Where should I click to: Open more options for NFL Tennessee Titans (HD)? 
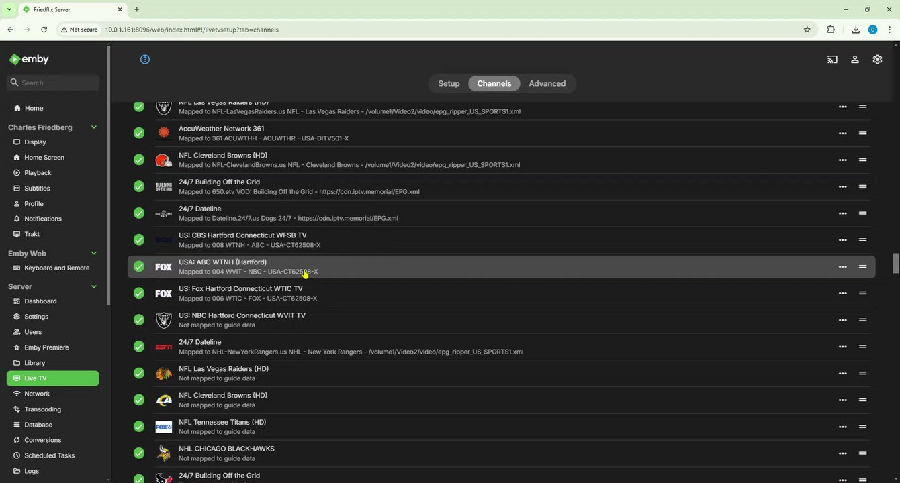[842, 427]
